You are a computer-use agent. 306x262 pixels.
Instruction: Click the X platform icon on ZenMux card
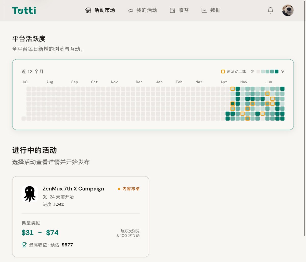pos(45,197)
